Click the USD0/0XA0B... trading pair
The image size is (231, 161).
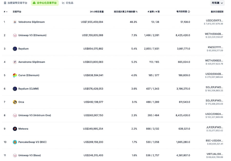point(214,74)
